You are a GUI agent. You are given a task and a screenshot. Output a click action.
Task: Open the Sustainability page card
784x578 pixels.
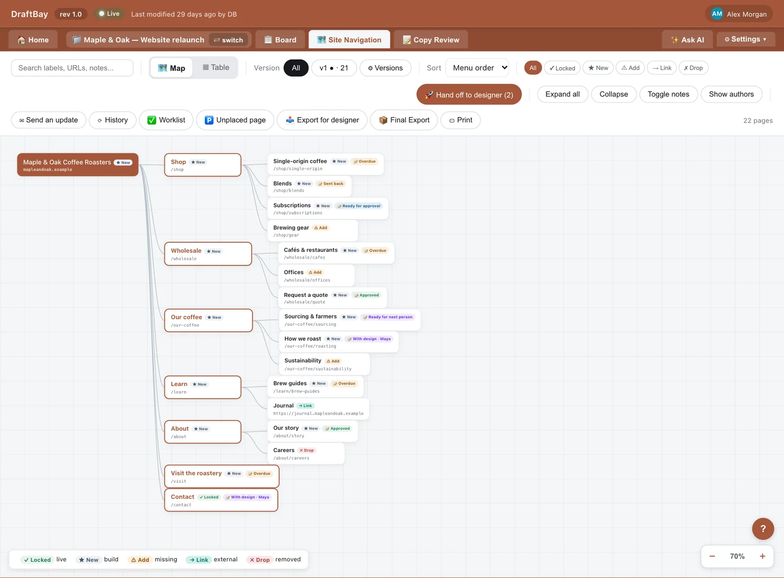click(x=325, y=364)
